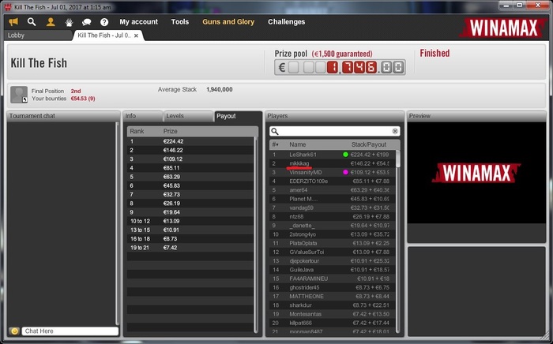Viewport: 553px width, 344px height.
Task: Select player VinsanityMD in list
Action: (333, 172)
